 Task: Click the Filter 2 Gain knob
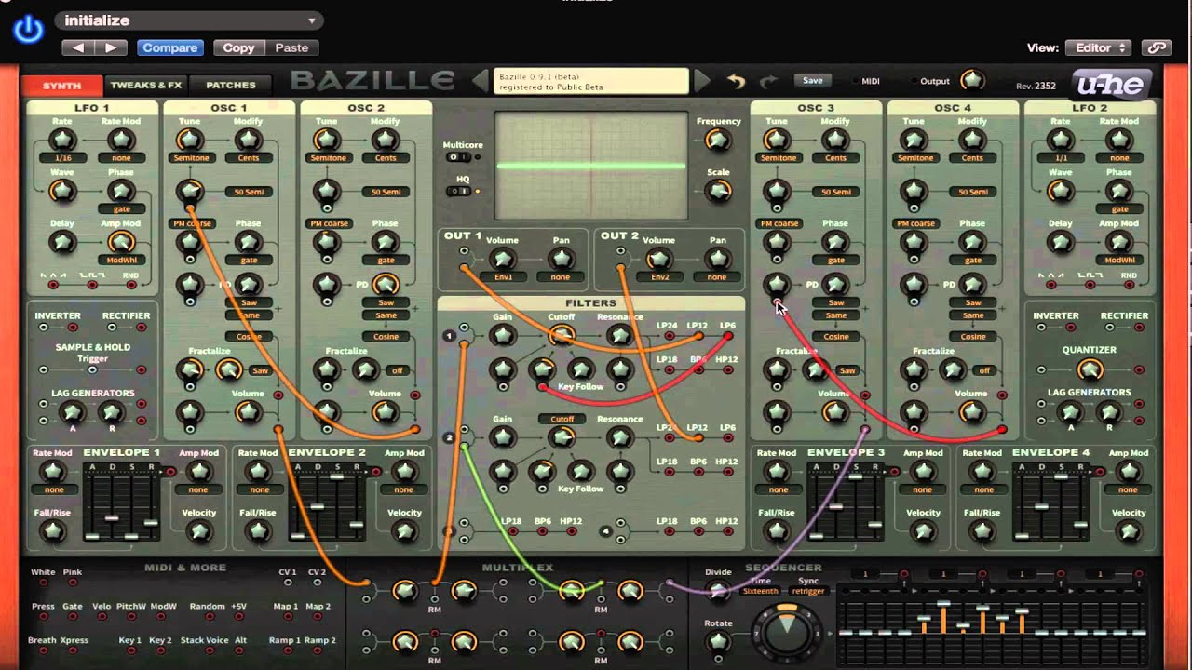point(502,437)
